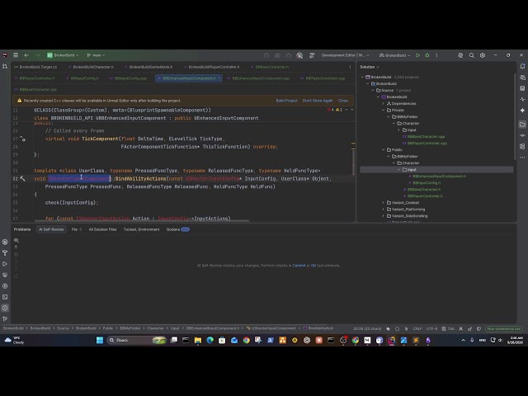Click the build hammer icon in top toolbar
528x396 pixels.
(312, 55)
